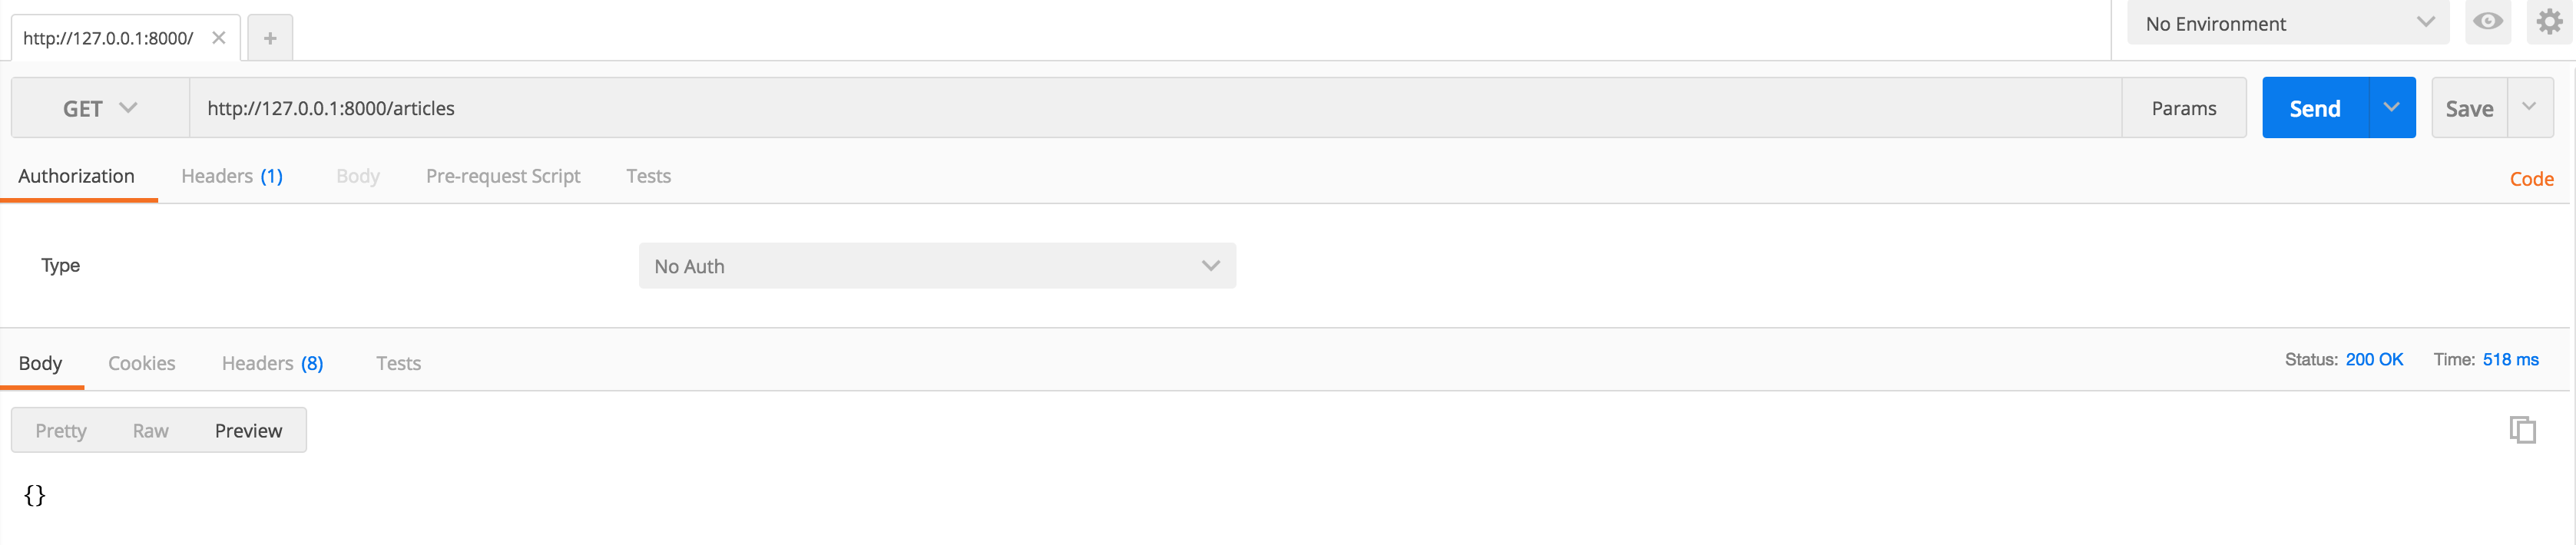View response Headers (8) tab

coord(272,363)
